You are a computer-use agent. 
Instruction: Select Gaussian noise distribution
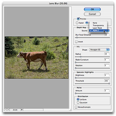(78, 102)
